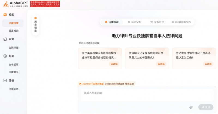Viewport: 218px width, 114px height.
Task: Open the 法律阅卷 sidebar item
Action: (x=13, y=89)
